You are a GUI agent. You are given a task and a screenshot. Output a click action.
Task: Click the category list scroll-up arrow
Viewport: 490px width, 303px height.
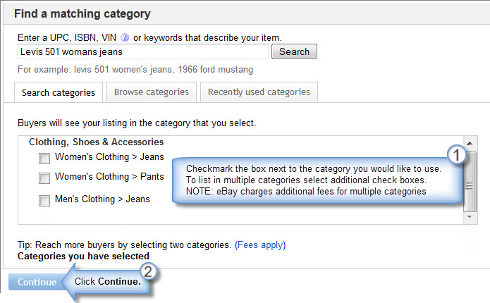point(470,143)
